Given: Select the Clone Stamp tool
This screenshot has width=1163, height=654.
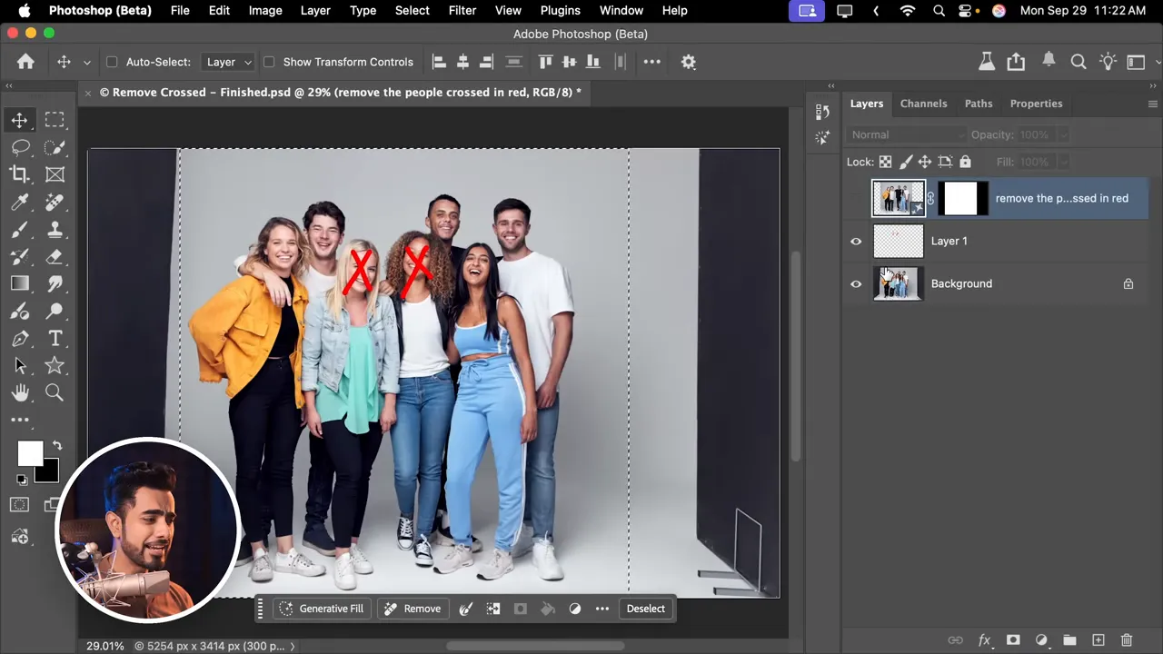Looking at the screenshot, I should (55, 229).
